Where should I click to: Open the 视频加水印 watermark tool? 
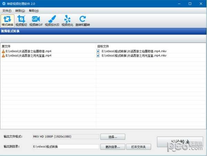pyautogui.click(x=51, y=21)
